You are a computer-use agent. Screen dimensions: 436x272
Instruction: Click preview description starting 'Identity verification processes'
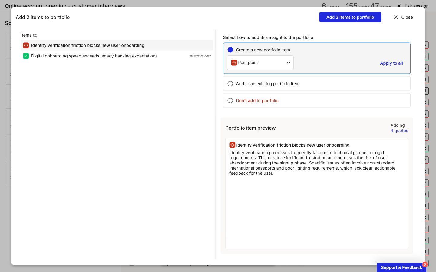tap(312, 163)
